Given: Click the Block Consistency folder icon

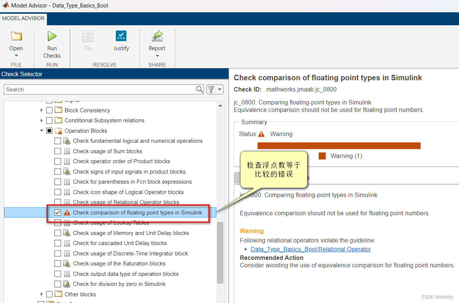Looking at the screenshot, I should [58, 110].
